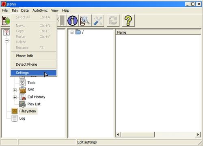
Task: Click the root folder icon in file tree
Action: coord(78,32)
